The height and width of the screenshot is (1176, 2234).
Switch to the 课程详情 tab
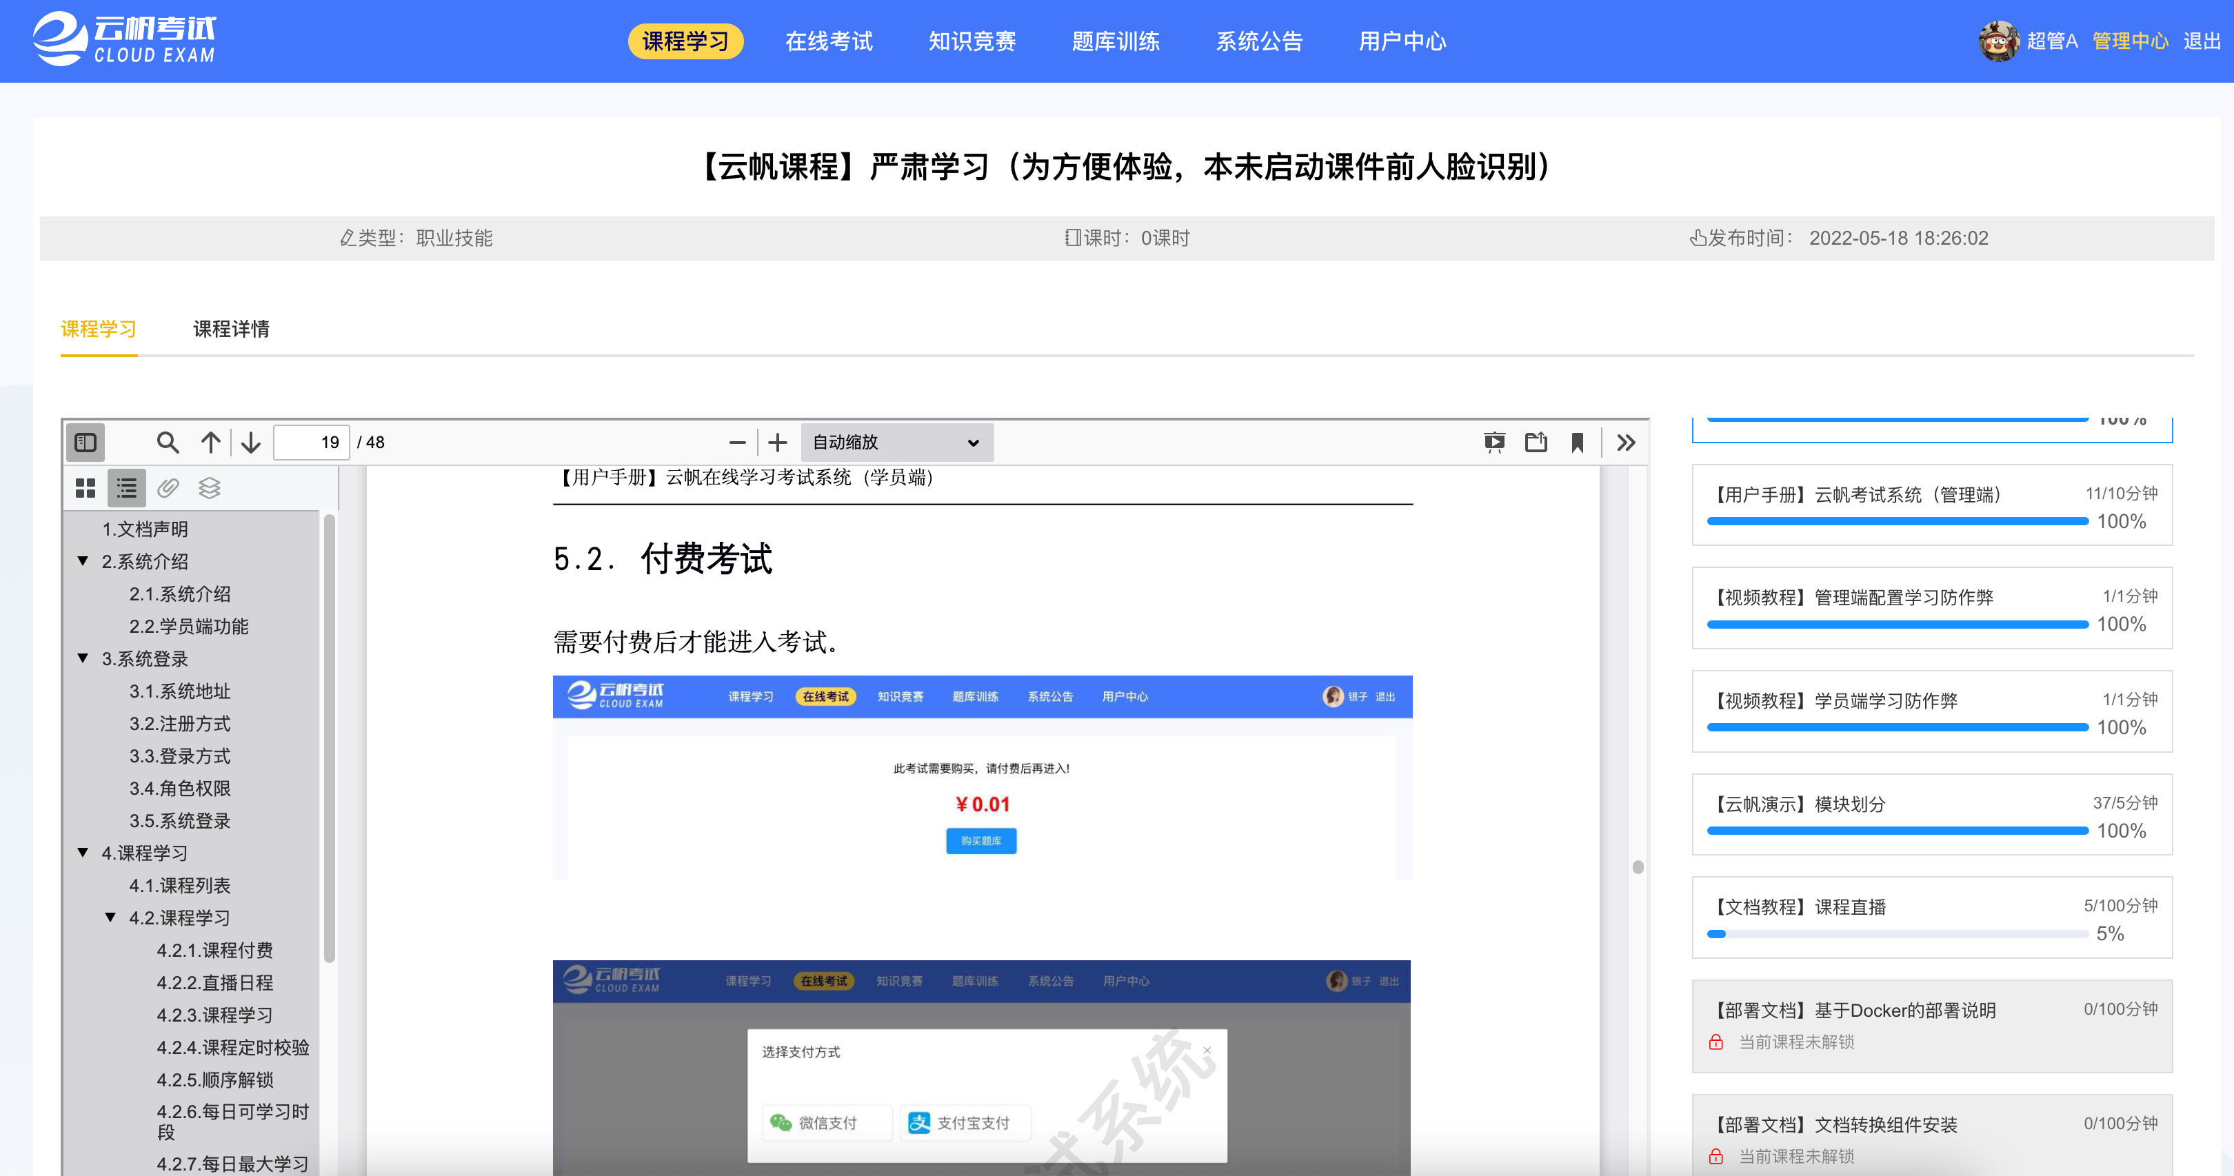click(x=231, y=329)
